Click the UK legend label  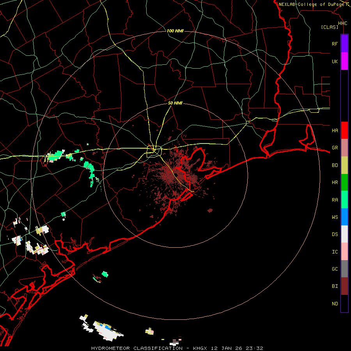click(x=335, y=61)
